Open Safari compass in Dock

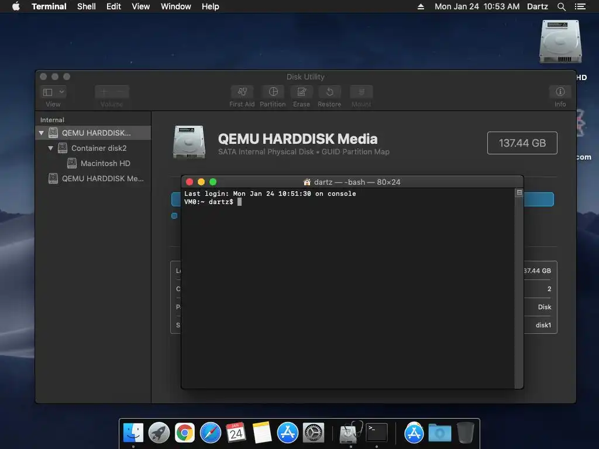(211, 433)
